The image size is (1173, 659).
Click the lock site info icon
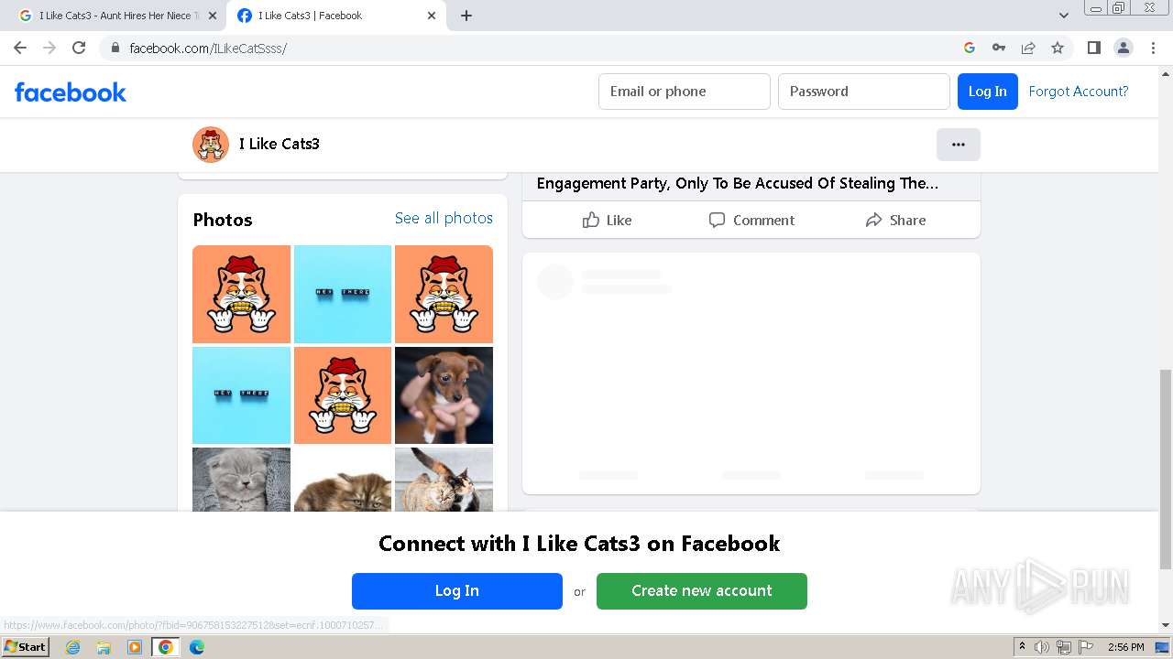(115, 48)
